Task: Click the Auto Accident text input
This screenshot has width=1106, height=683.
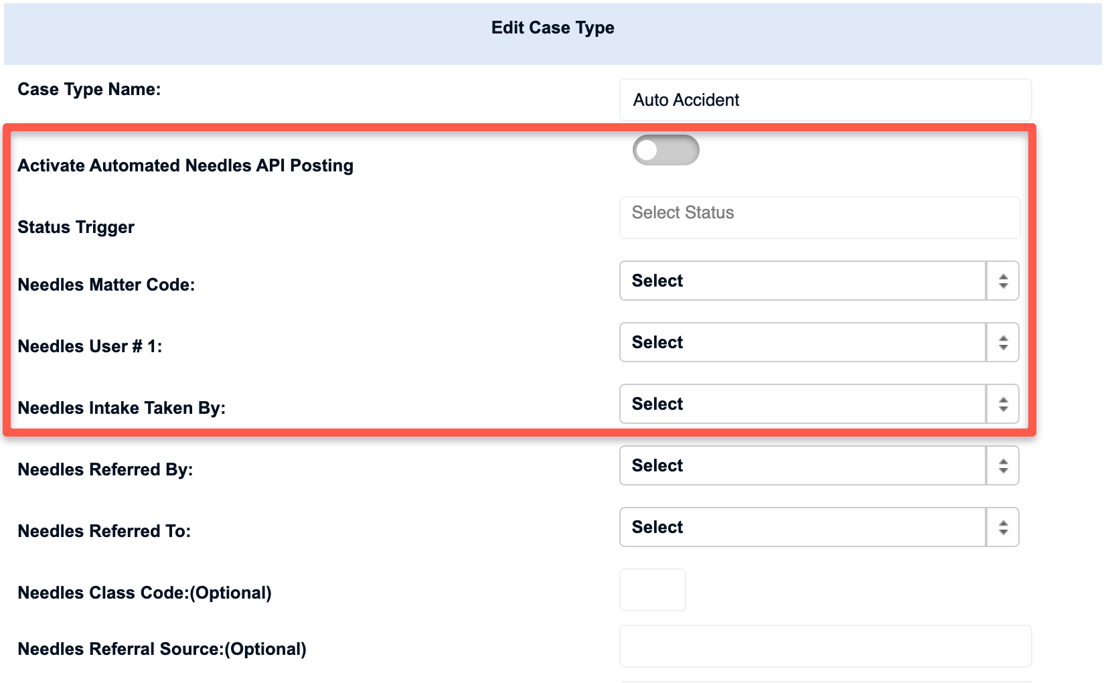Action: click(x=825, y=99)
